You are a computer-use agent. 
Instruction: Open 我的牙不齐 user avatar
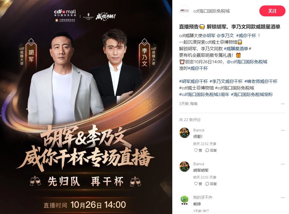tap(185, 200)
